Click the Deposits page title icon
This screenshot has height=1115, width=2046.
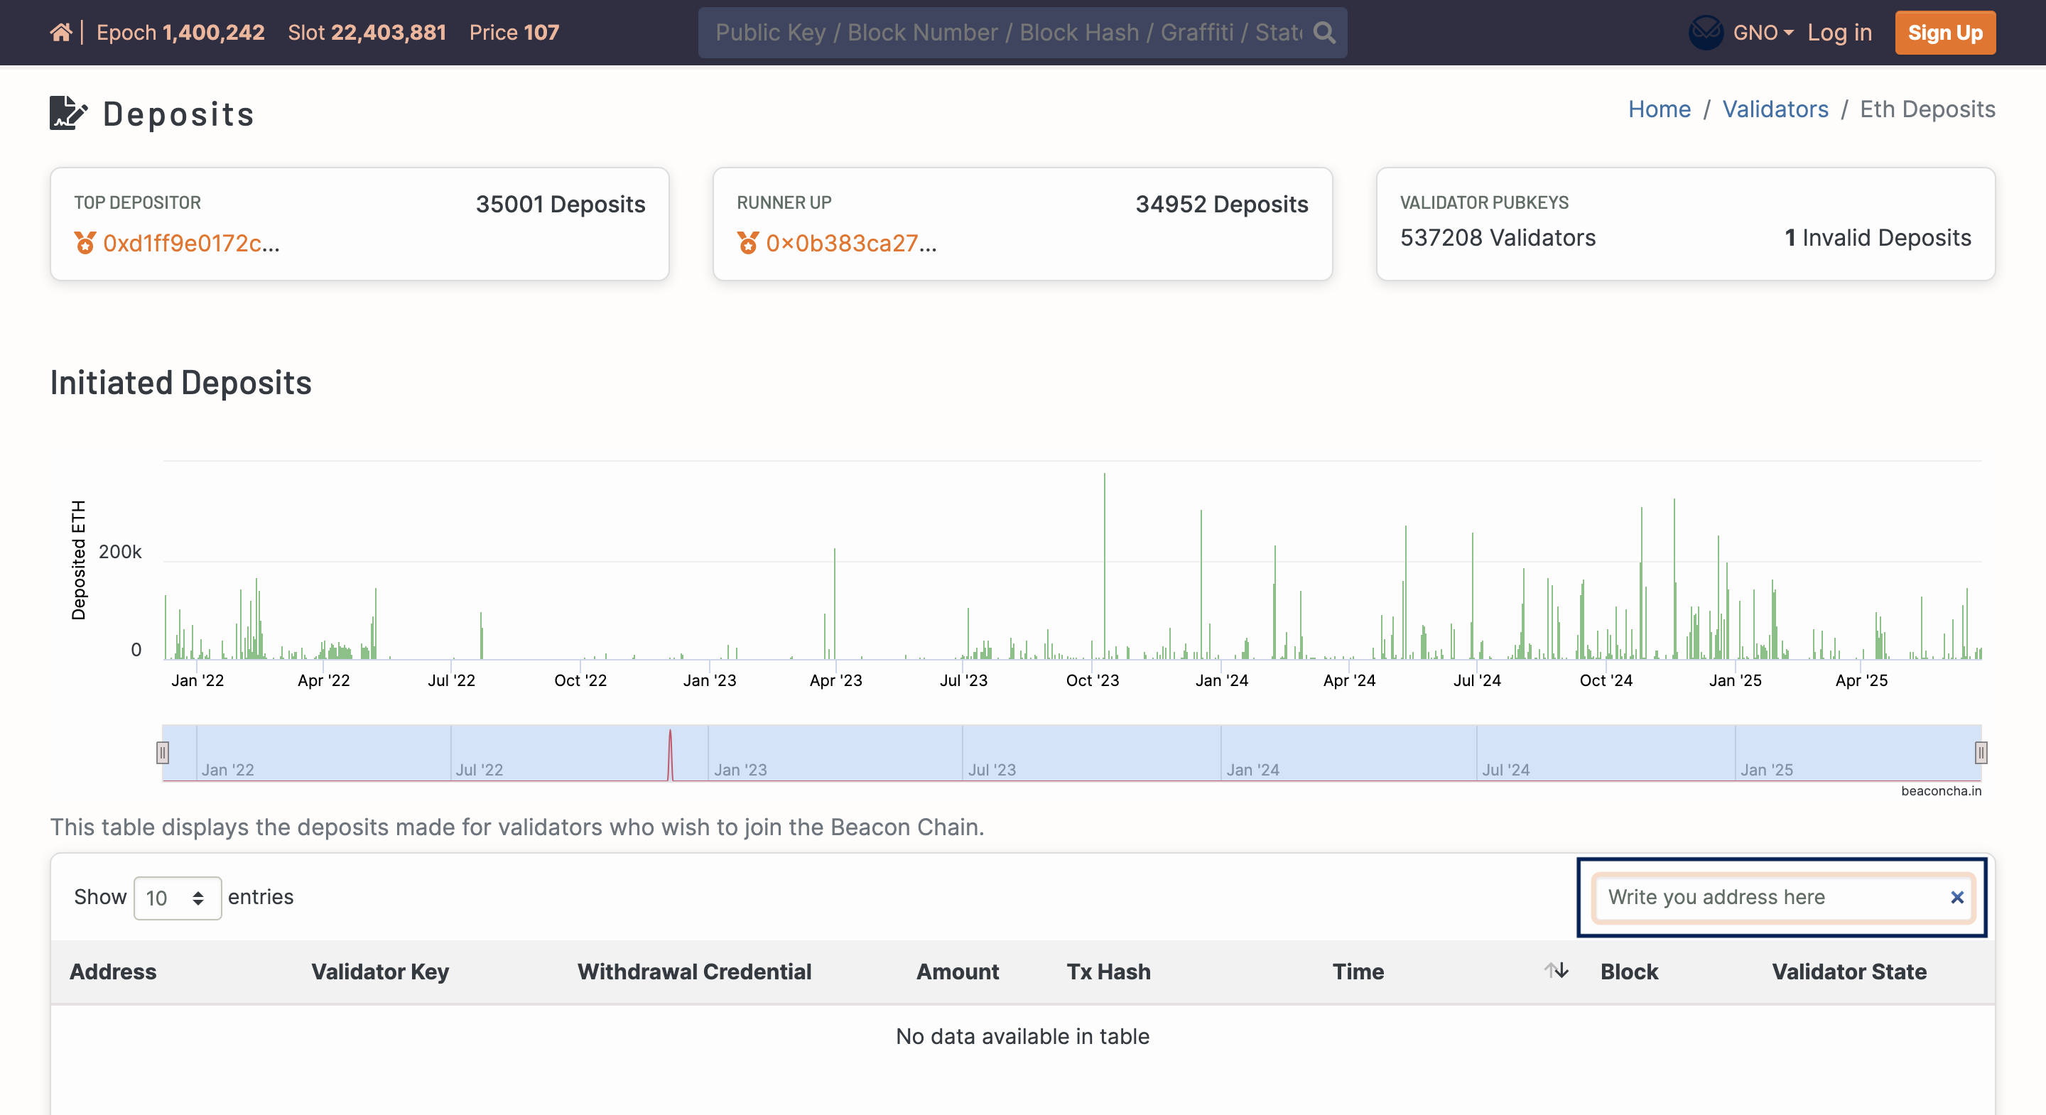point(67,114)
